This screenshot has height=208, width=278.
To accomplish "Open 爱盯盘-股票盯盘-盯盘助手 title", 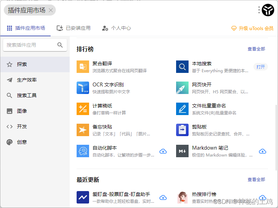I will (121, 194).
